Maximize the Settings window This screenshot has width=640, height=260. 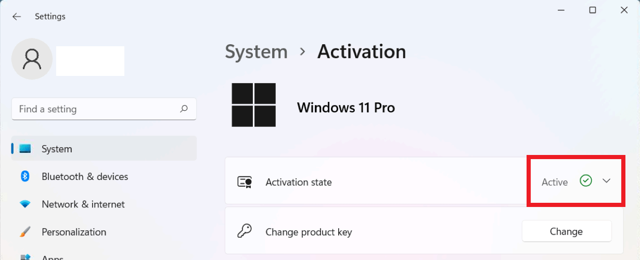(592, 10)
